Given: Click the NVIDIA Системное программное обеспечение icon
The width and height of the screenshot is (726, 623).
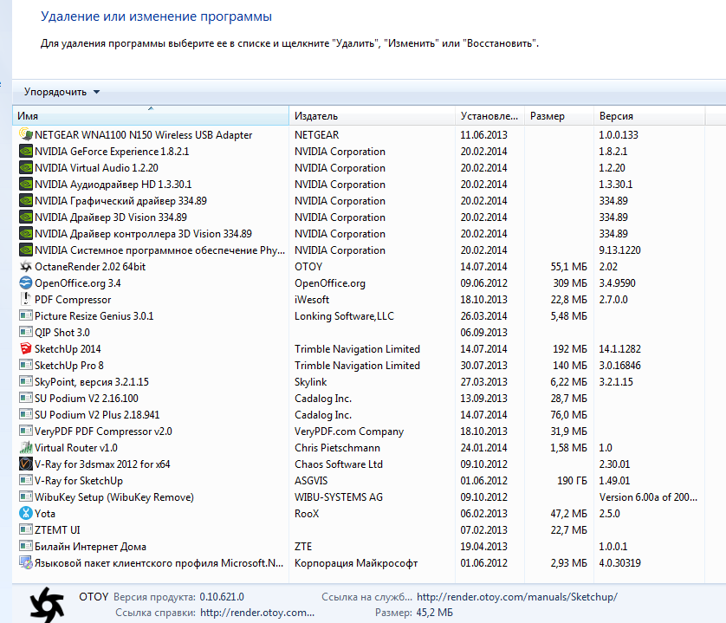Looking at the screenshot, I should (x=26, y=250).
